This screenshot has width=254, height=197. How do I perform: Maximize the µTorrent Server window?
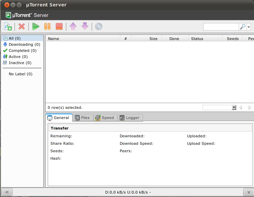click(19, 5)
